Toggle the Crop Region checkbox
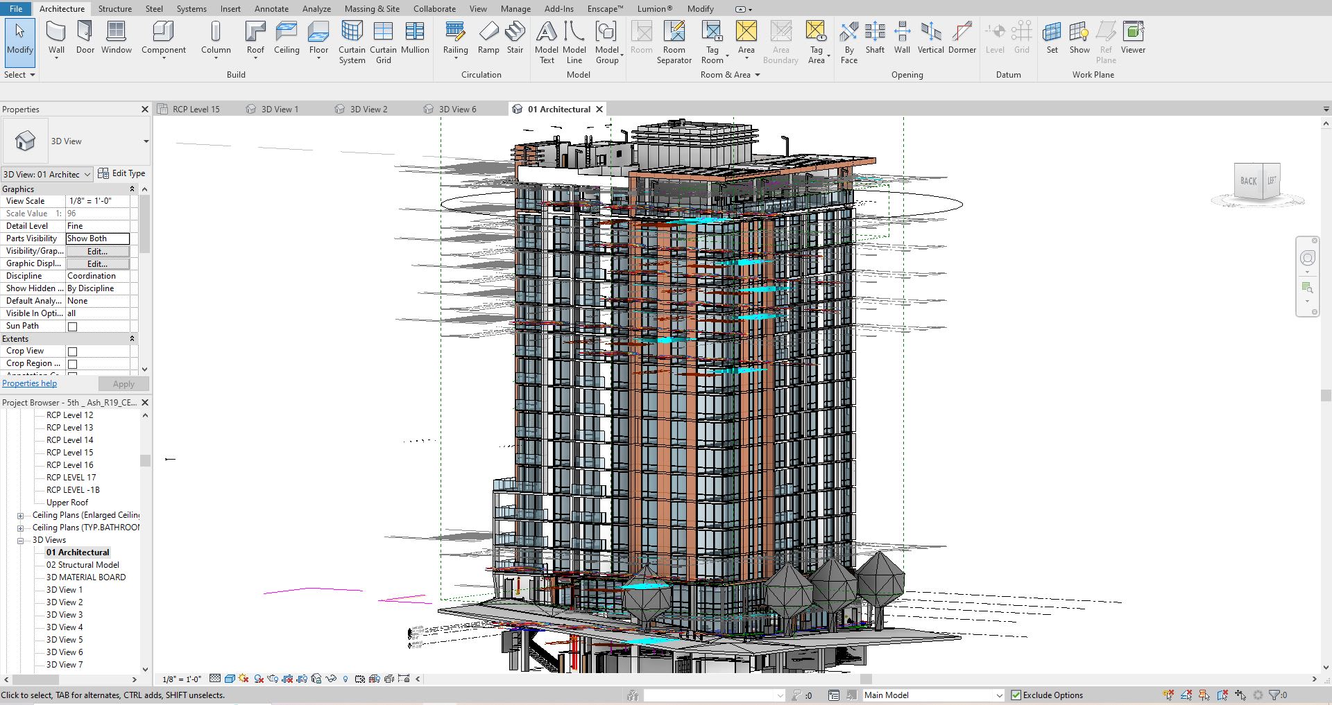This screenshot has width=1332, height=705. (72, 364)
